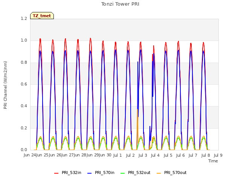Click the Jul 6 x-axis tick label

coord(180,155)
